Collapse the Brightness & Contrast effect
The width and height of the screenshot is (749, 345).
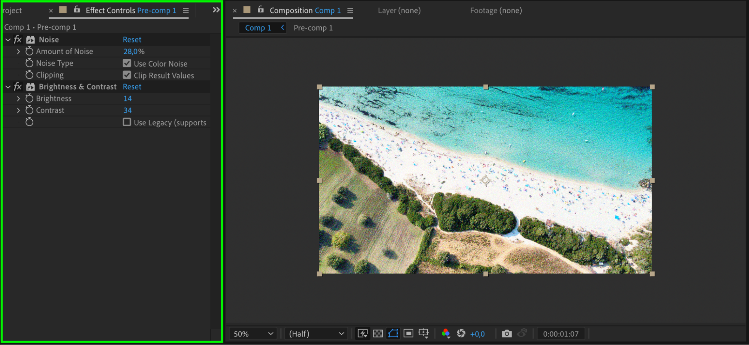click(x=8, y=87)
